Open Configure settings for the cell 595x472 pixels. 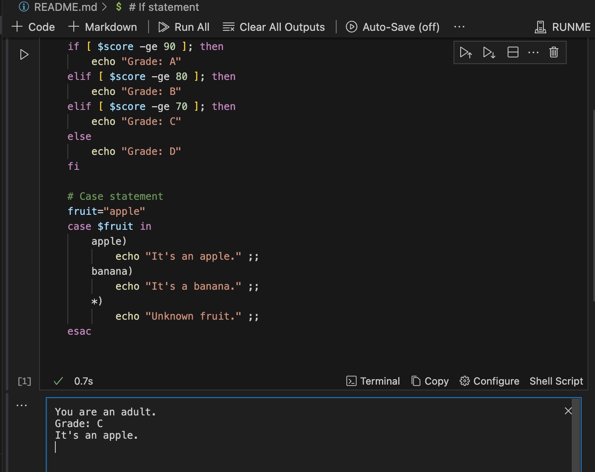[x=489, y=381]
